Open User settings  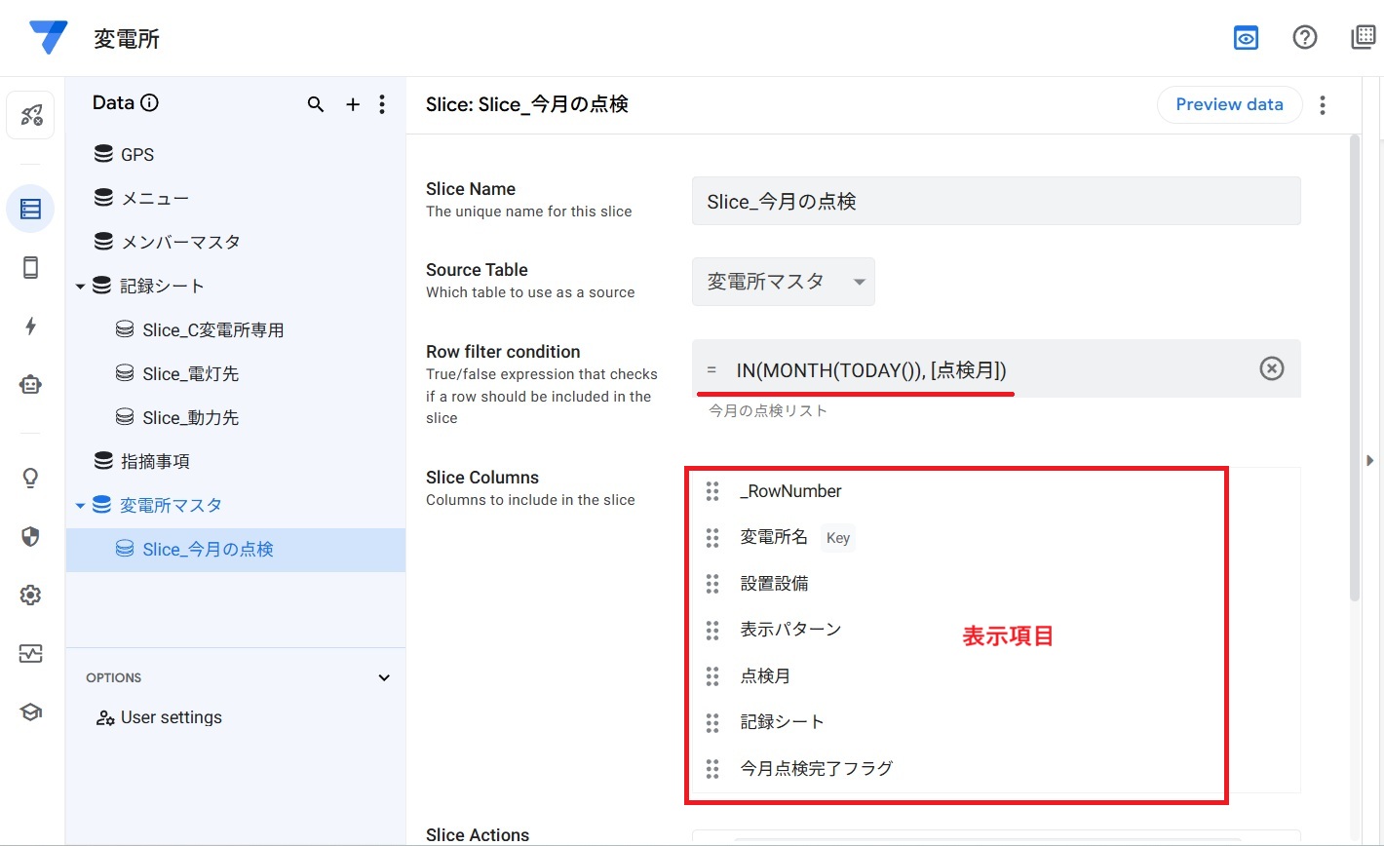pos(171,717)
